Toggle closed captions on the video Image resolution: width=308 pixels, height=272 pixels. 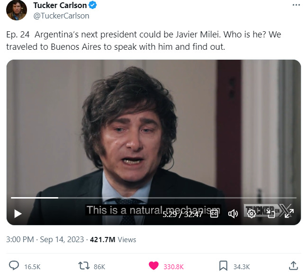tap(214, 214)
